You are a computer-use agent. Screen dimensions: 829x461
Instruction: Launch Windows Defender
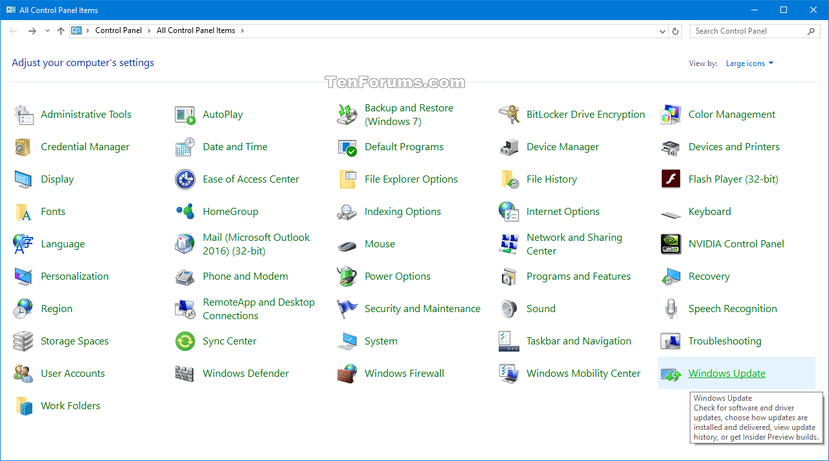(x=245, y=373)
